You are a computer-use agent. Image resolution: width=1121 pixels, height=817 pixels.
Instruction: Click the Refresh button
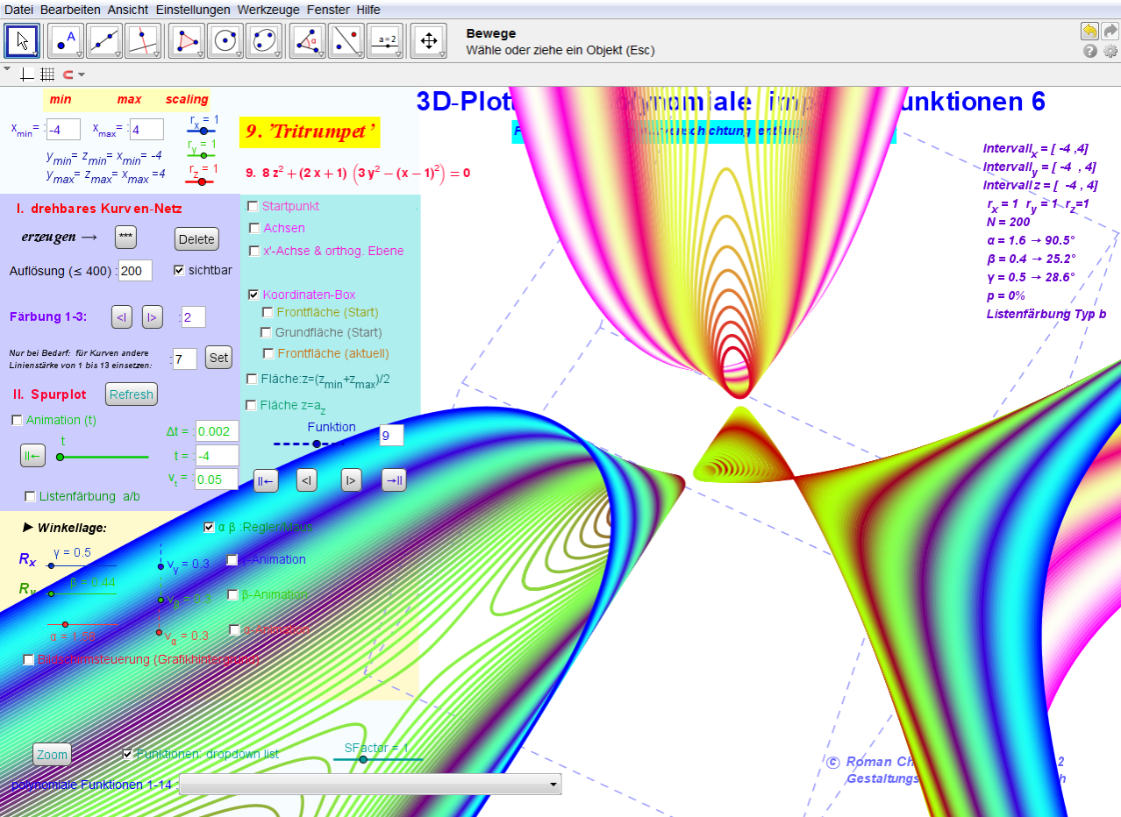(132, 394)
